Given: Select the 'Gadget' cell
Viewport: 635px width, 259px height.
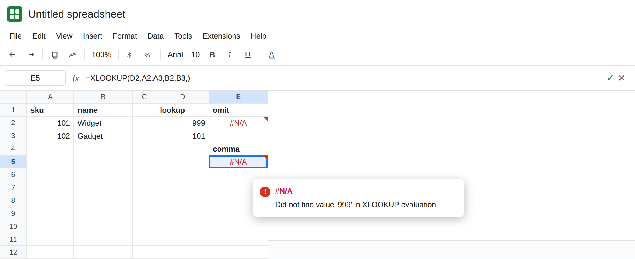Looking at the screenshot, I should [103, 136].
